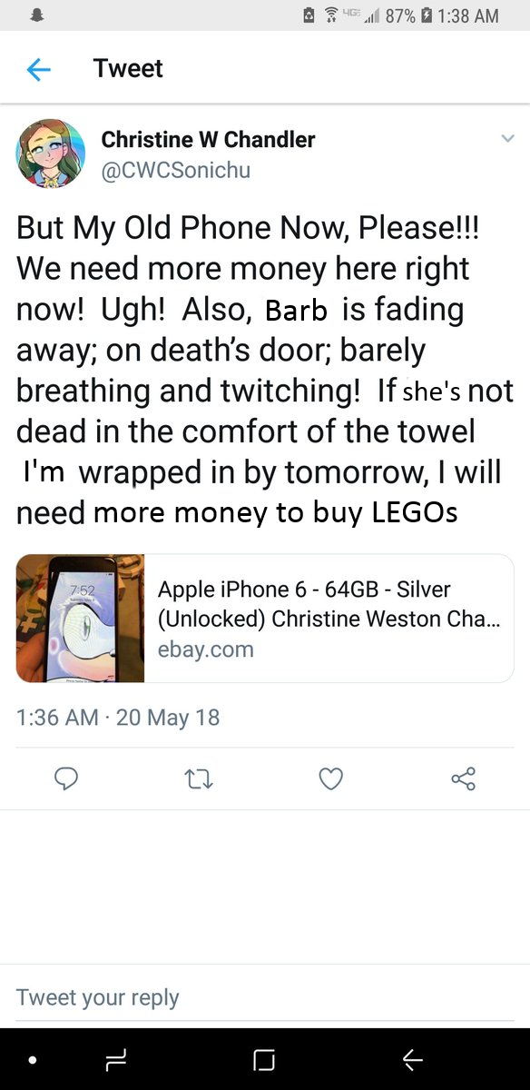Like the tweet with heart icon
Viewport: 530px width, 1090px height.
[331, 778]
